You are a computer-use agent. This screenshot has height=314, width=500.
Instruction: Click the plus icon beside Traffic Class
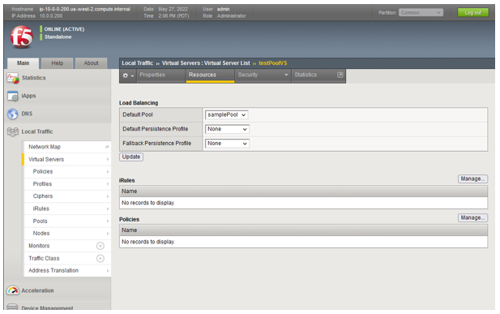click(100, 258)
